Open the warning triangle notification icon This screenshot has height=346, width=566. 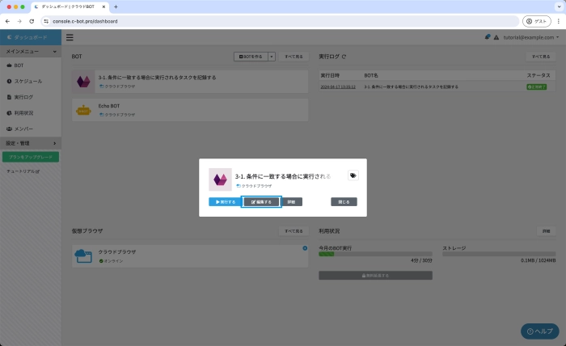(x=496, y=37)
